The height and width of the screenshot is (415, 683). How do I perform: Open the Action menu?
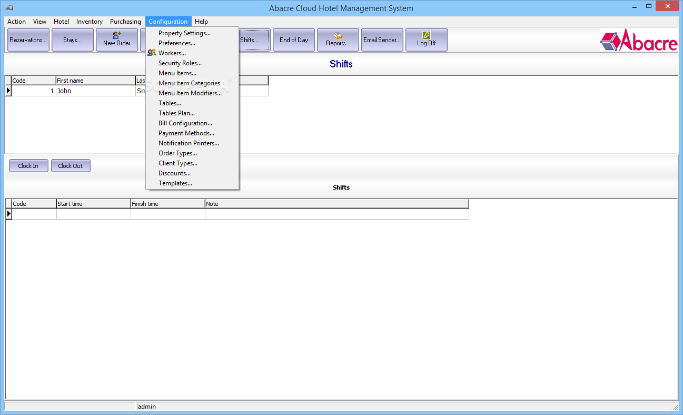click(x=16, y=22)
